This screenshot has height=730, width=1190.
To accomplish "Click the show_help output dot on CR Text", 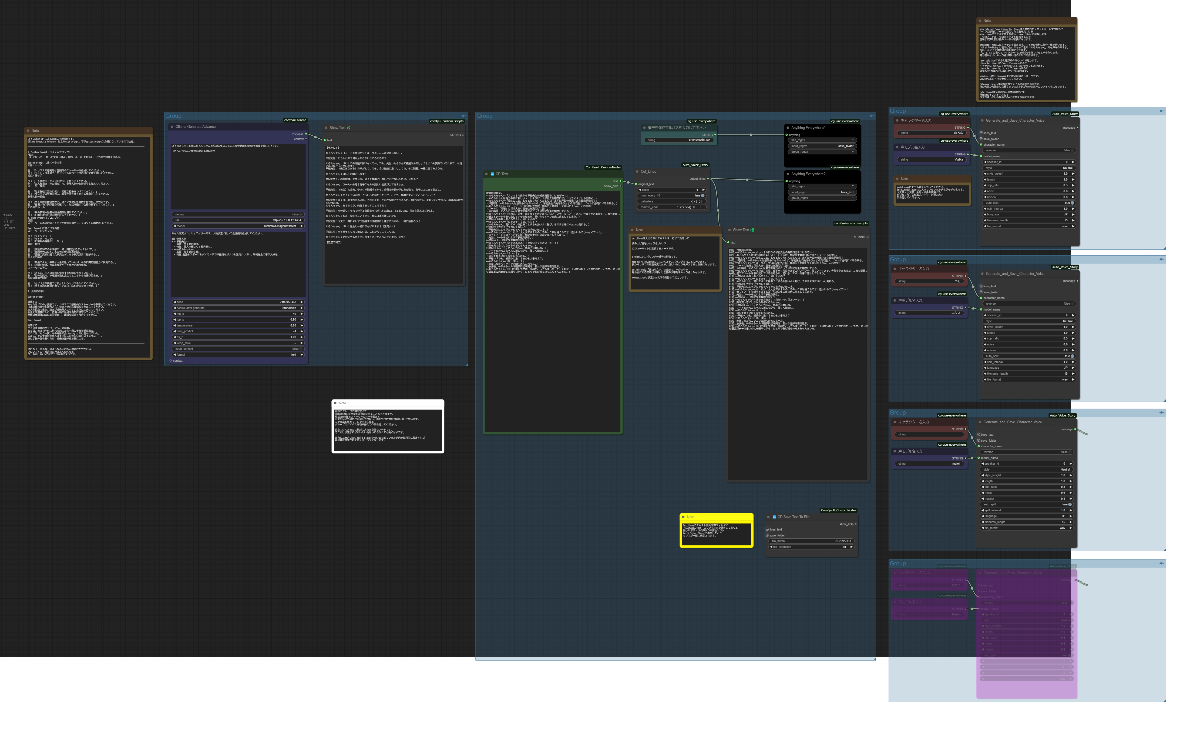I will [x=621, y=186].
